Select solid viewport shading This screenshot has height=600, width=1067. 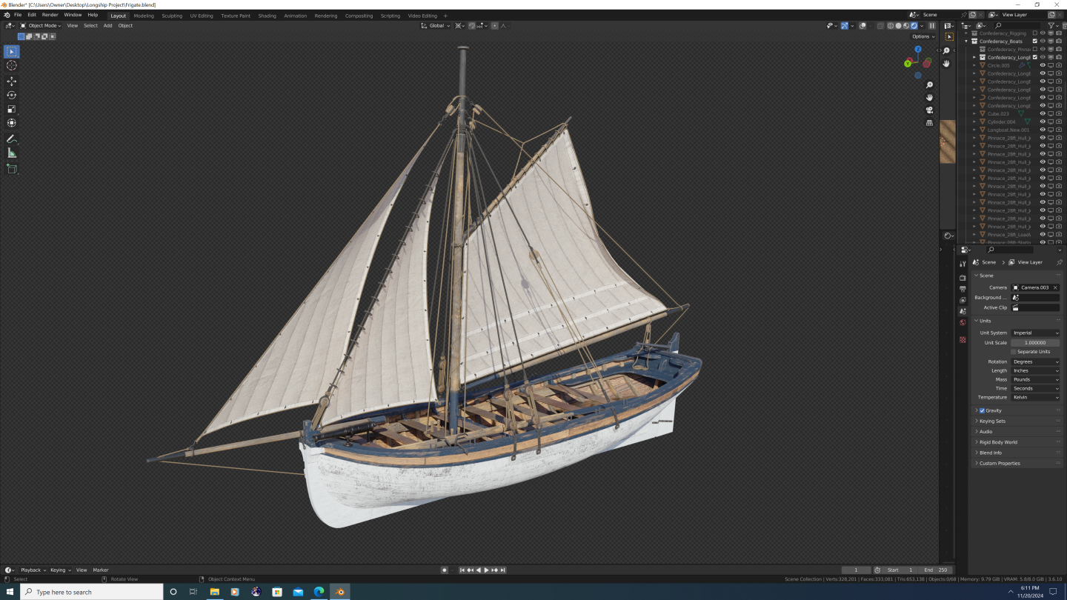pyautogui.click(x=898, y=26)
